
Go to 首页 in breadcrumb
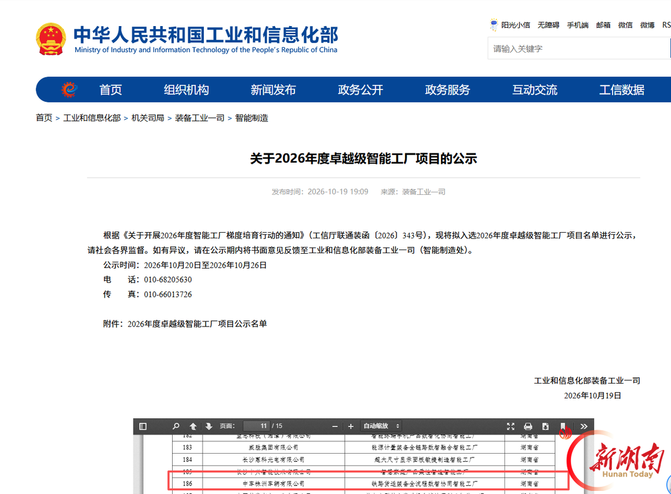[44, 118]
